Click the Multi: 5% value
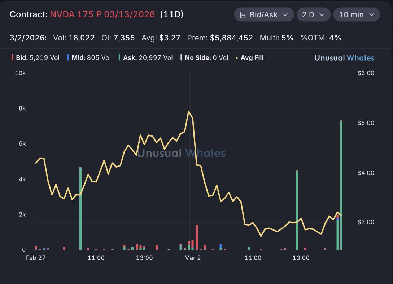This screenshot has height=284, width=393. pos(276,38)
